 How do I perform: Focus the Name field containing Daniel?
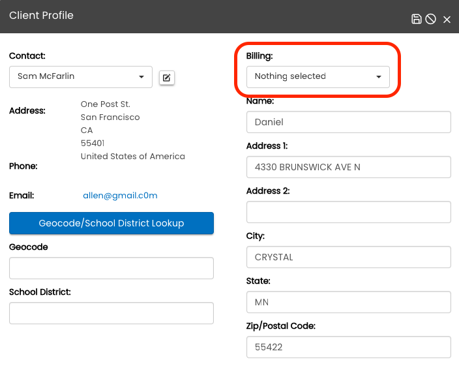coord(349,122)
